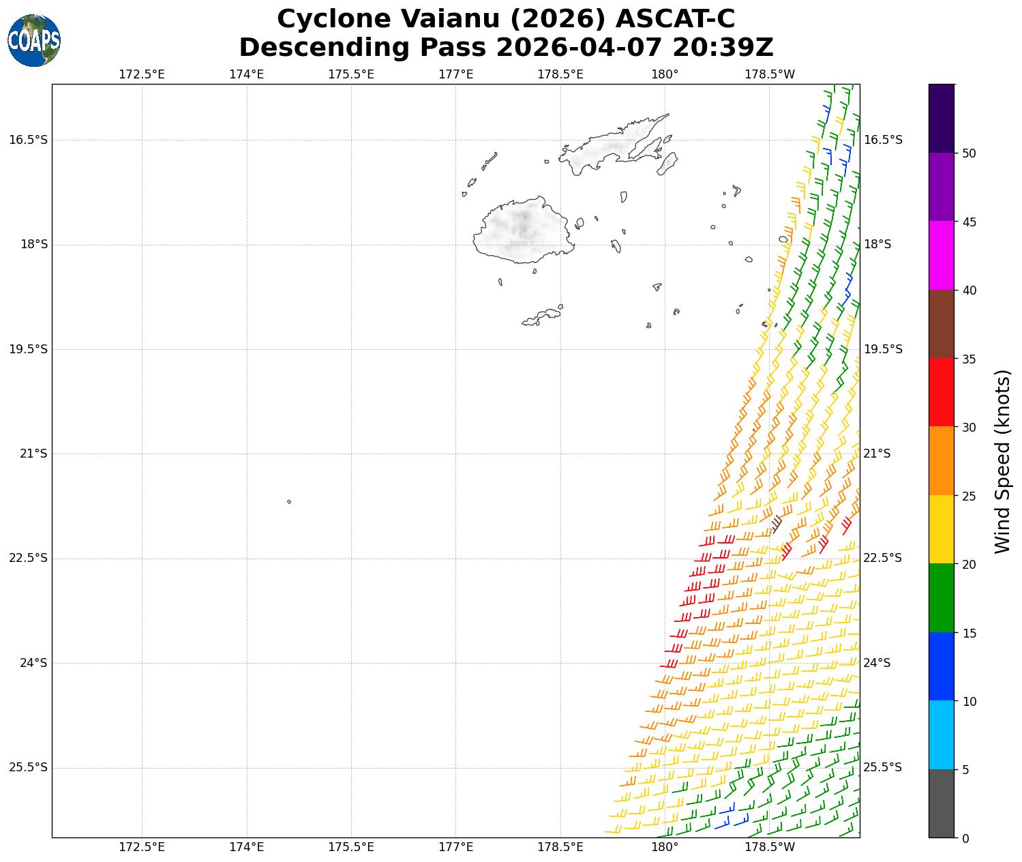The width and height of the screenshot is (1022, 862).
Task: Click the tiny isolated island near 174.5°E
Action: tap(289, 501)
